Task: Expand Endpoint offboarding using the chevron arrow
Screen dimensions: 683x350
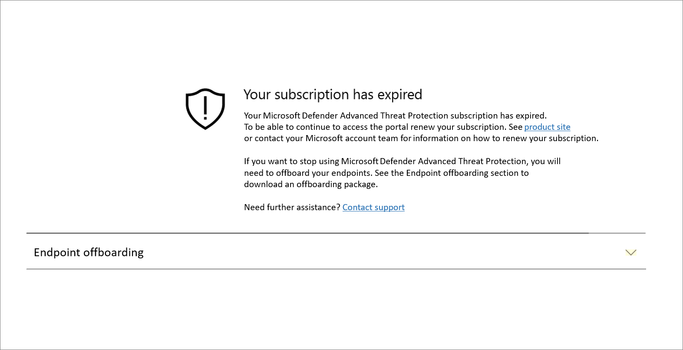Action: tap(630, 253)
